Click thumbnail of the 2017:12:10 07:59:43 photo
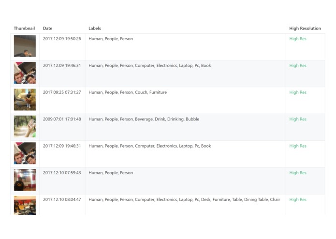This screenshot has width=336, height=239. 25,180
